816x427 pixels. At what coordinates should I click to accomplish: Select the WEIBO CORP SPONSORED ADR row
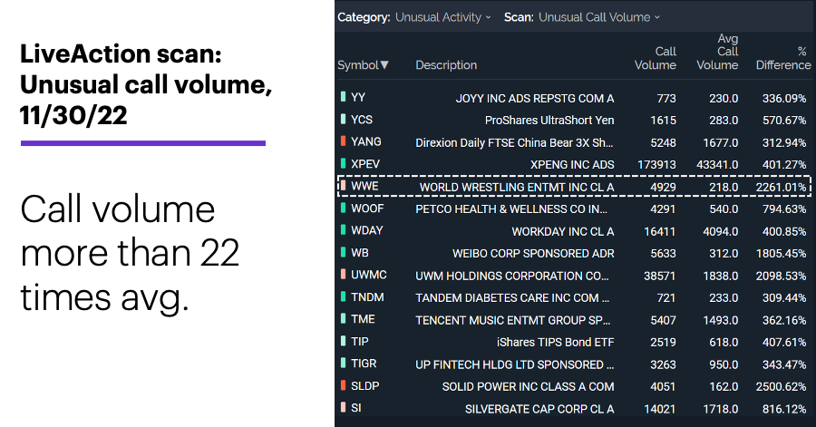coord(573,253)
